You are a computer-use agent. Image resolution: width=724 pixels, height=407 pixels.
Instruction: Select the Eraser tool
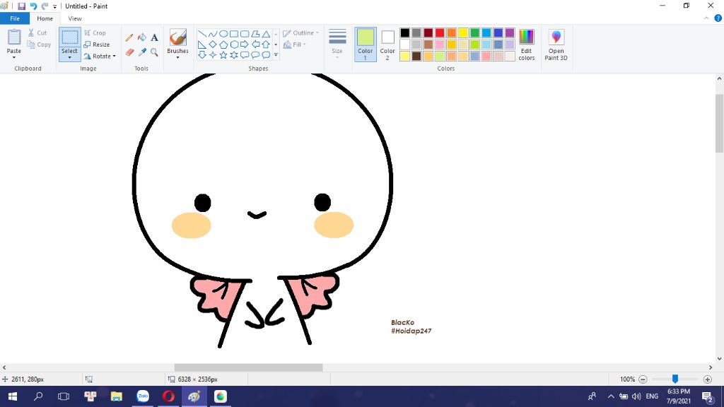point(129,52)
